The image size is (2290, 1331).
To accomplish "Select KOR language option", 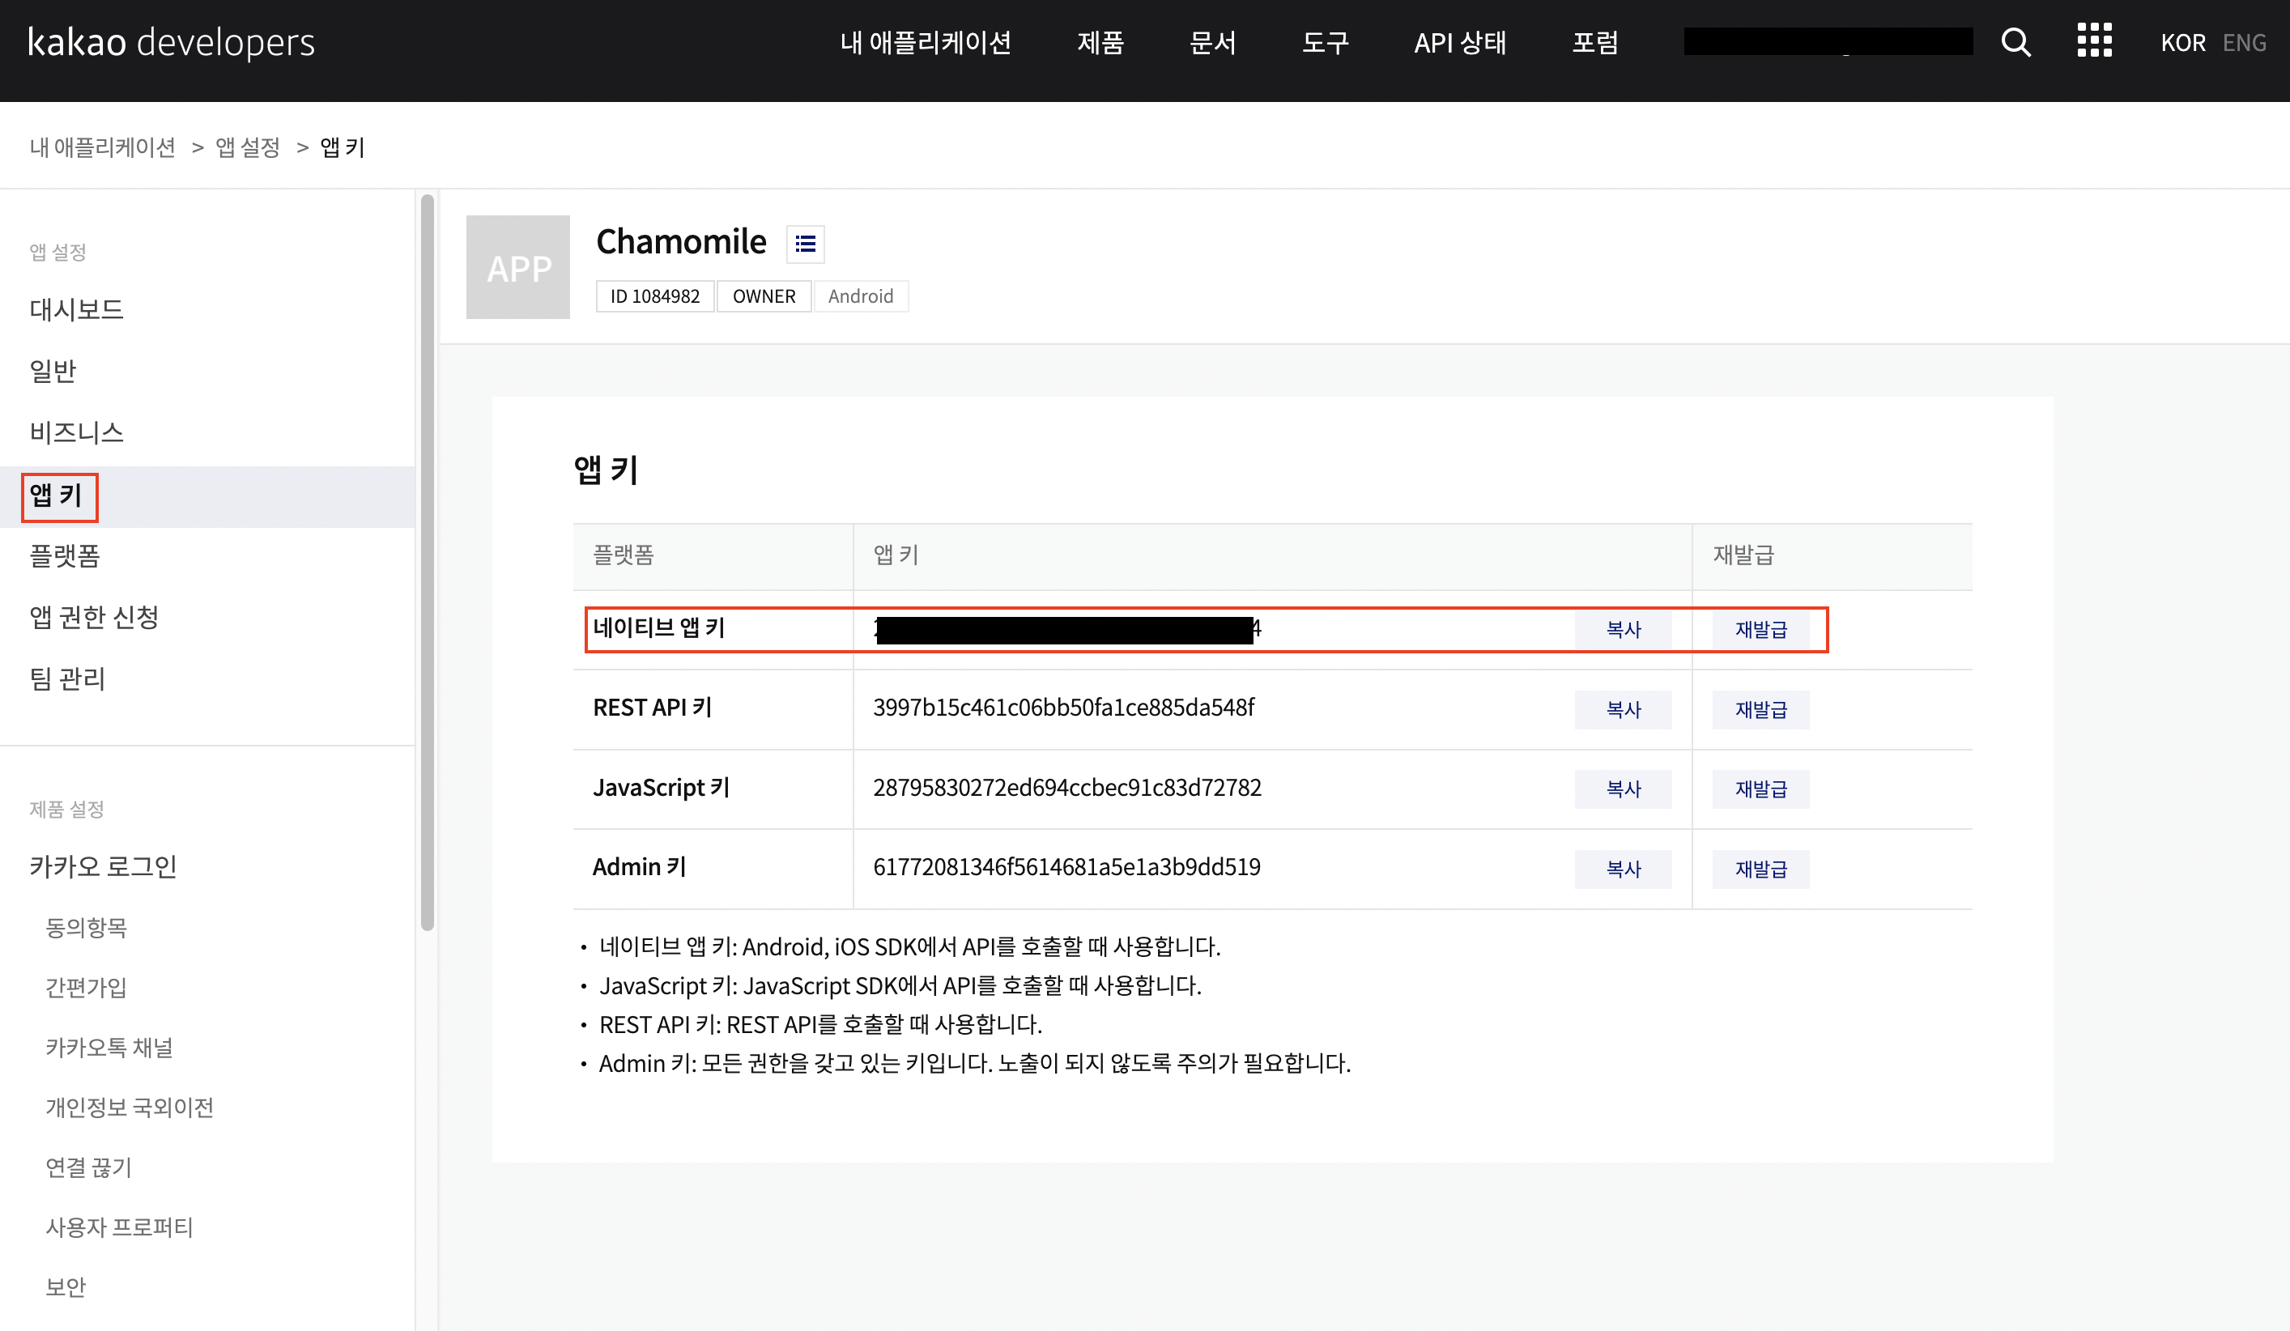I will click(x=2181, y=43).
